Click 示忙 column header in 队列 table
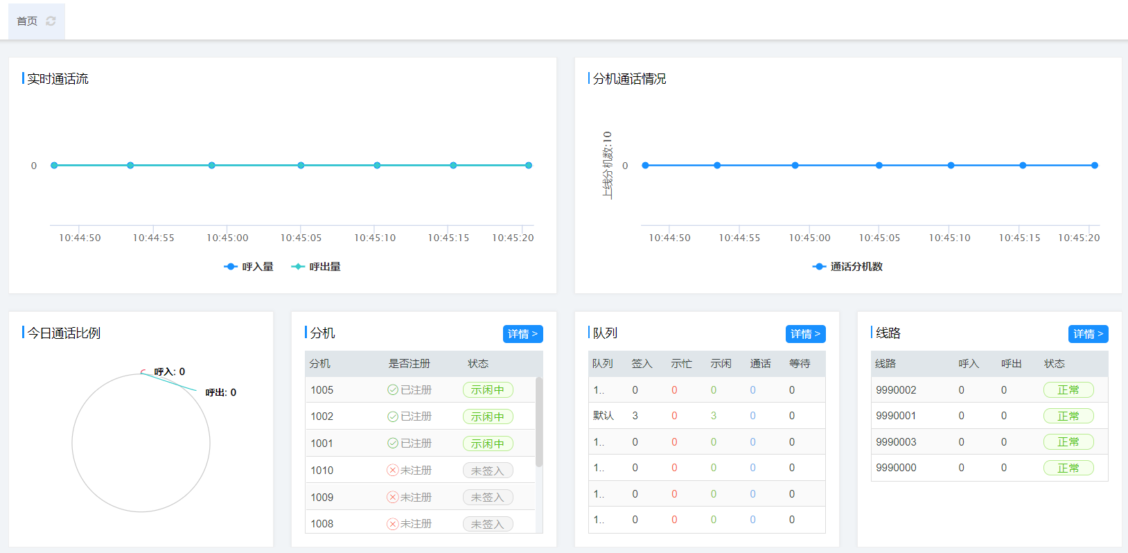The width and height of the screenshot is (1128, 553). 682,364
